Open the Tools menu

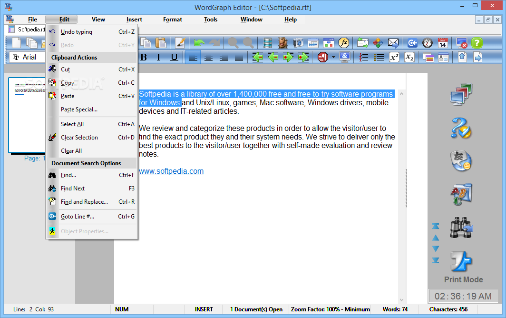pos(210,20)
